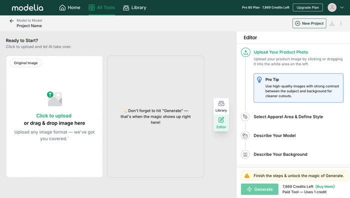This screenshot has height=198, width=350.
Task: Click the Editor panel heading
Action: [250, 37]
